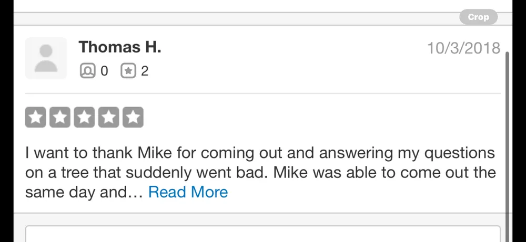
Task: Select the first rating star
Action: (36, 118)
